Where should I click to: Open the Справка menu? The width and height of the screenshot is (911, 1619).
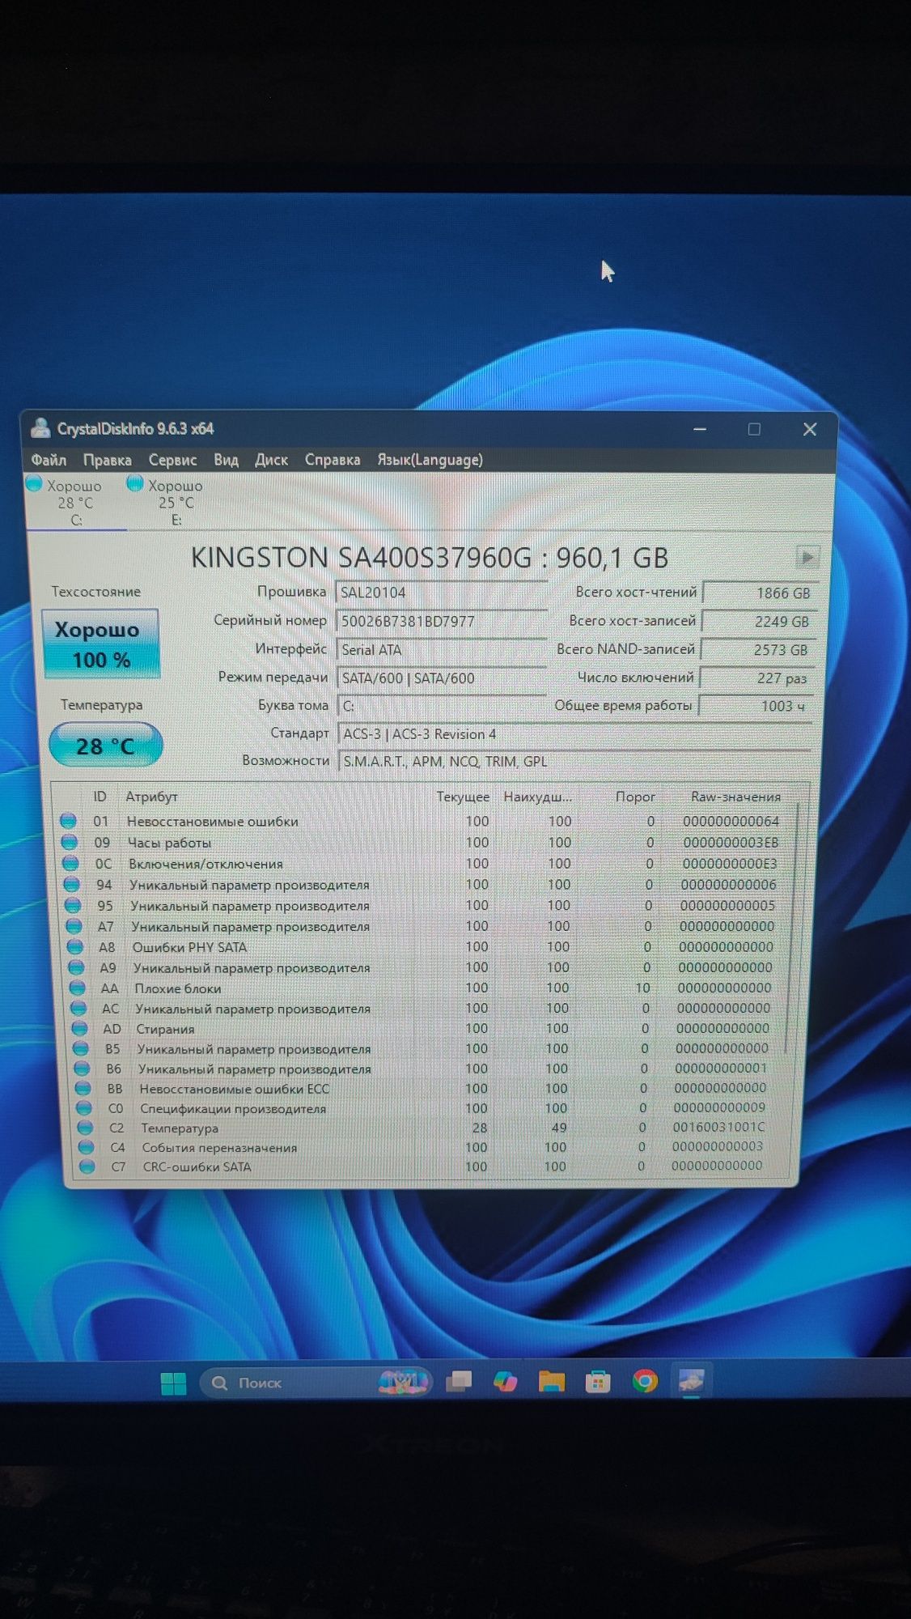pos(333,460)
